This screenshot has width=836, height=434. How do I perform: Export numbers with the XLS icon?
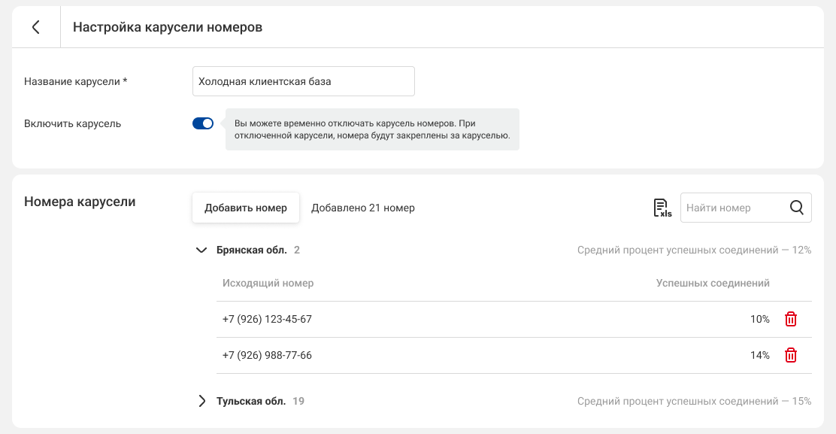tap(662, 208)
